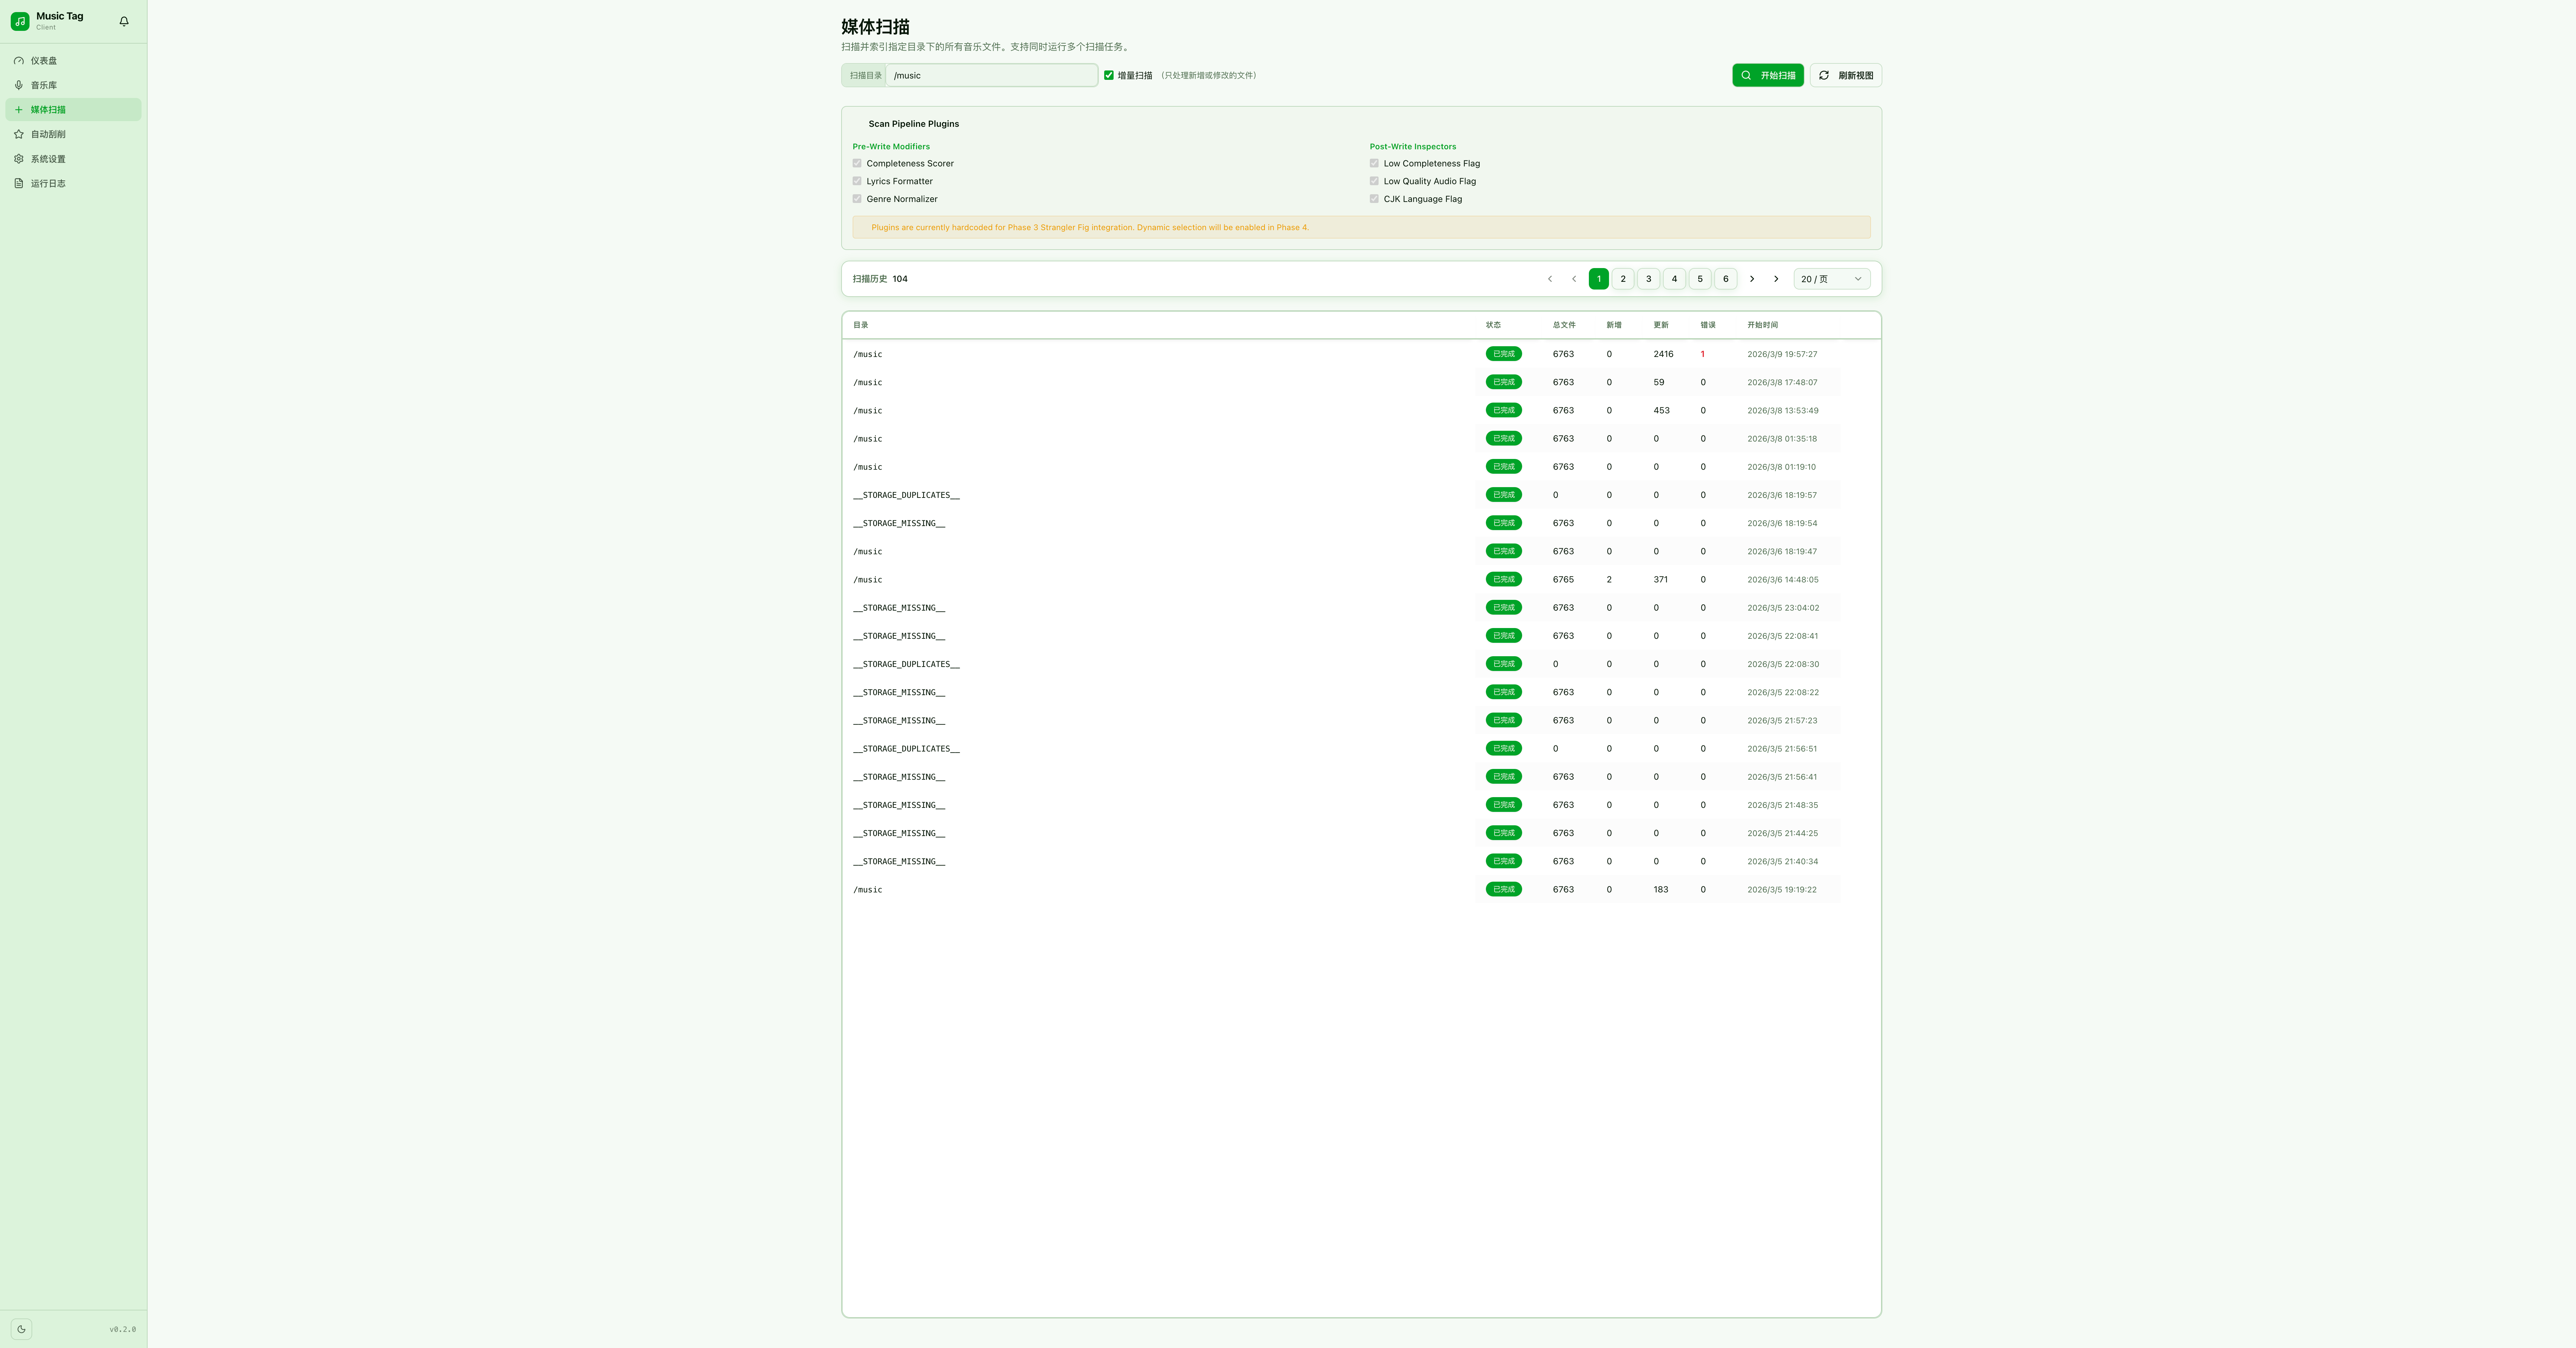Select page 3 in pagination
The width and height of the screenshot is (2576, 1348).
click(1649, 279)
